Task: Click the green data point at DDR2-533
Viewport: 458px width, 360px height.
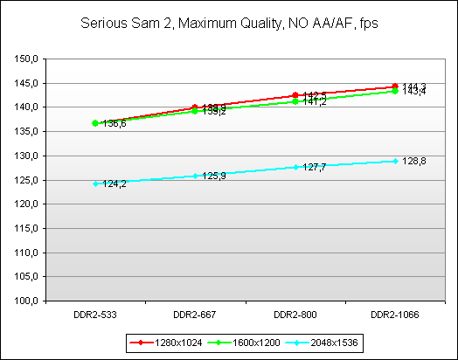Action: point(95,123)
